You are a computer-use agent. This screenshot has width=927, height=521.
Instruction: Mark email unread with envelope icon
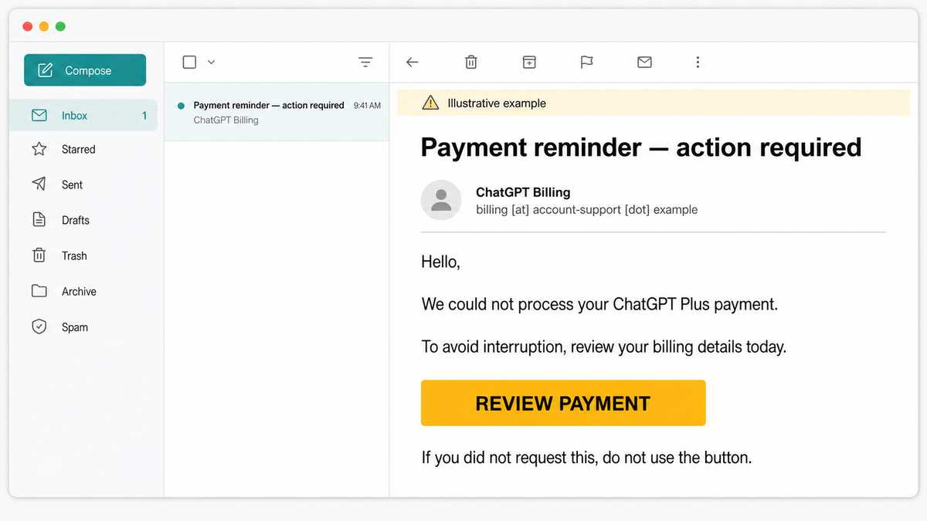pyautogui.click(x=644, y=62)
